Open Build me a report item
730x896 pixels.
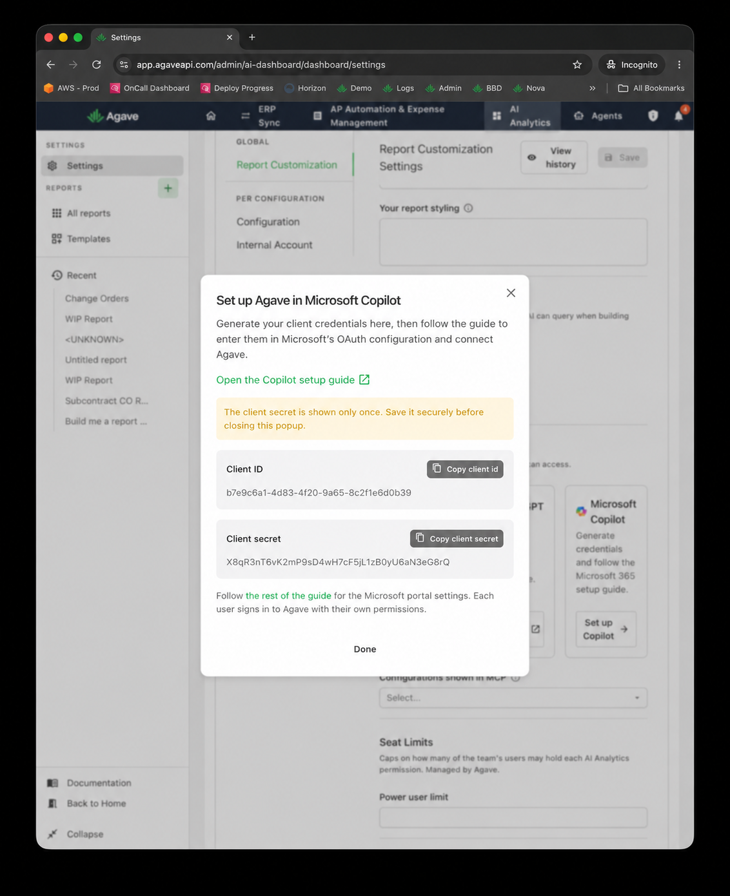(106, 422)
